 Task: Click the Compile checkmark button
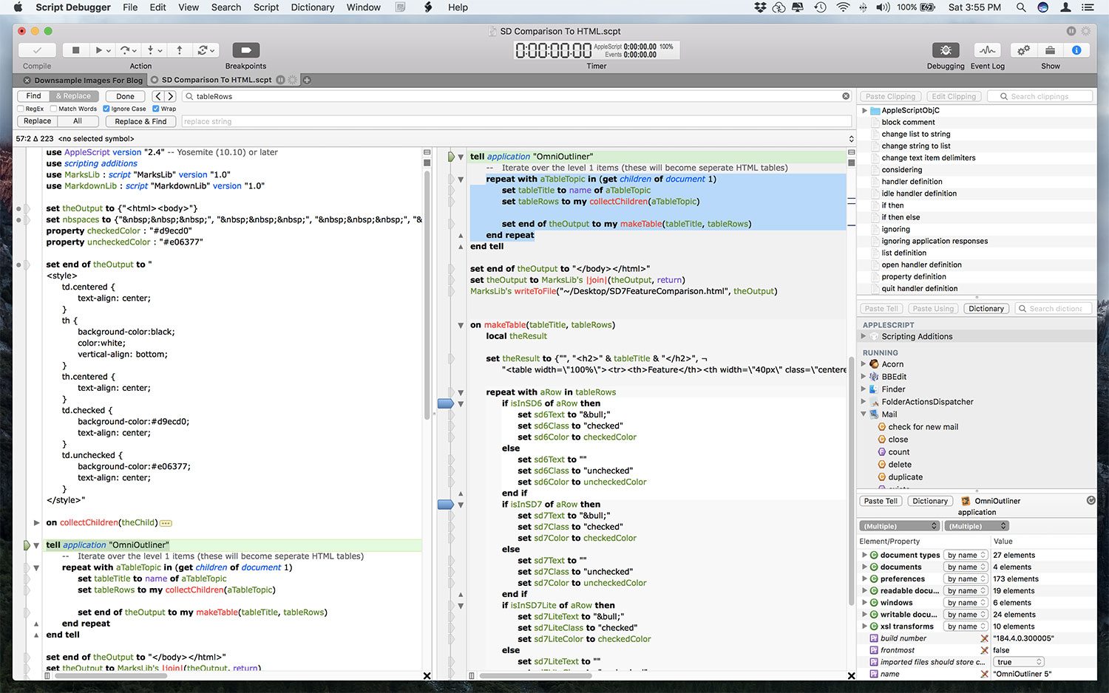(x=37, y=50)
